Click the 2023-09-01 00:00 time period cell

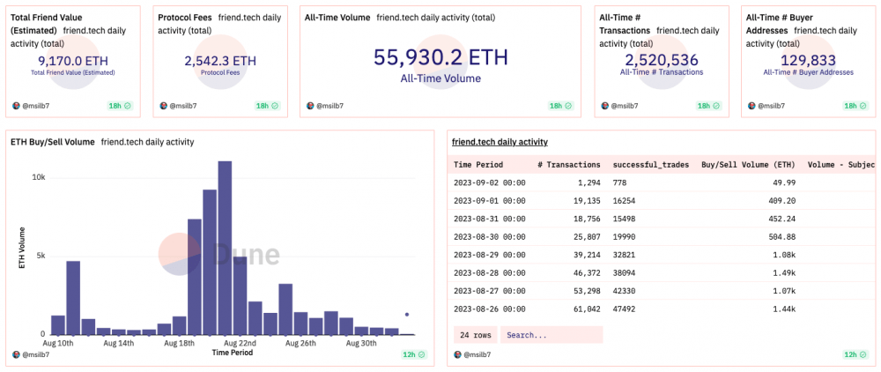tap(489, 201)
